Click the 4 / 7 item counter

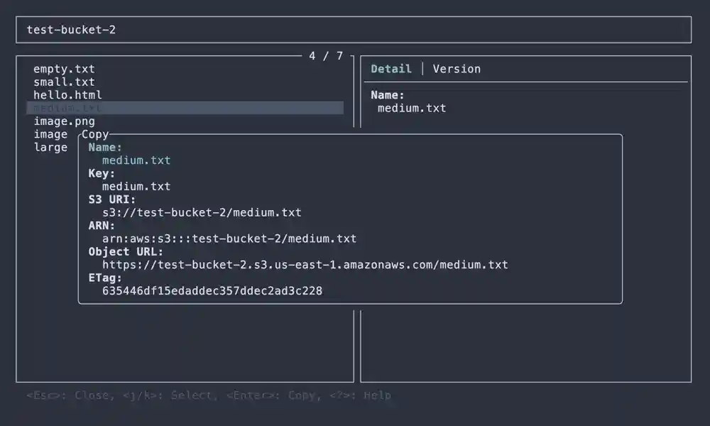tap(326, 56)
